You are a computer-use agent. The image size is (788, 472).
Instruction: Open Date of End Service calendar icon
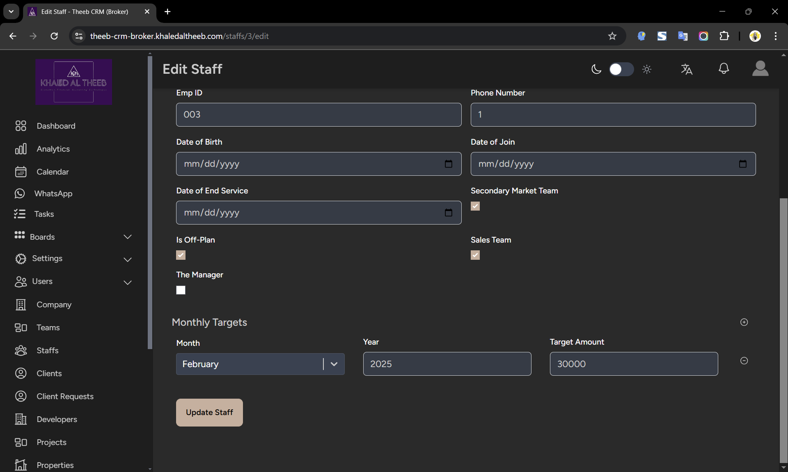point(448,213)
